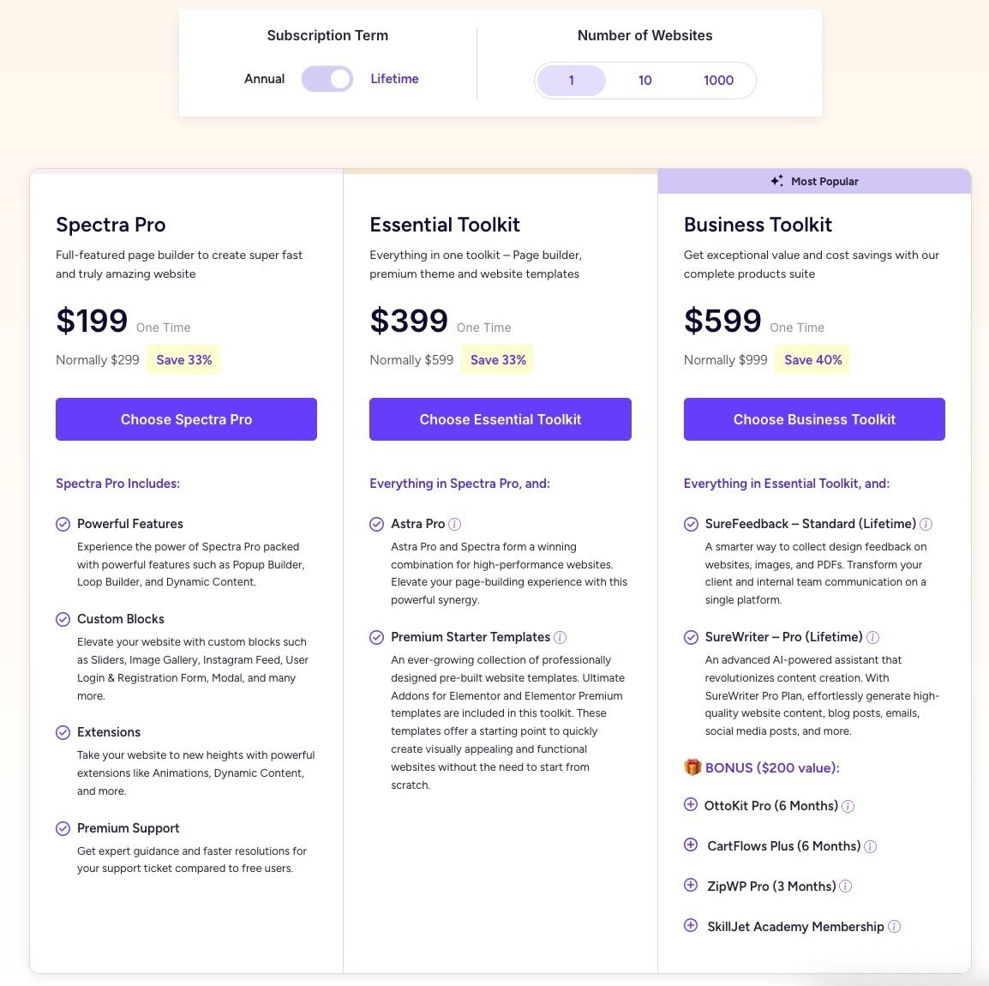Viewport: 989px width, 986px height.
Task: Switch to Lifetime term label
Action: click(x=394, y=79)
